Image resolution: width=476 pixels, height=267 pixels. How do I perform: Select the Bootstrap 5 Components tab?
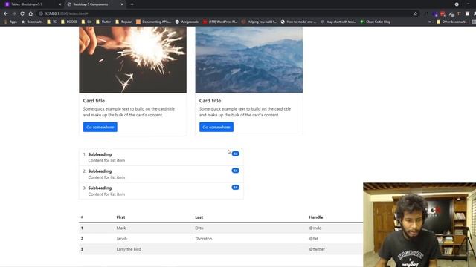94,4
